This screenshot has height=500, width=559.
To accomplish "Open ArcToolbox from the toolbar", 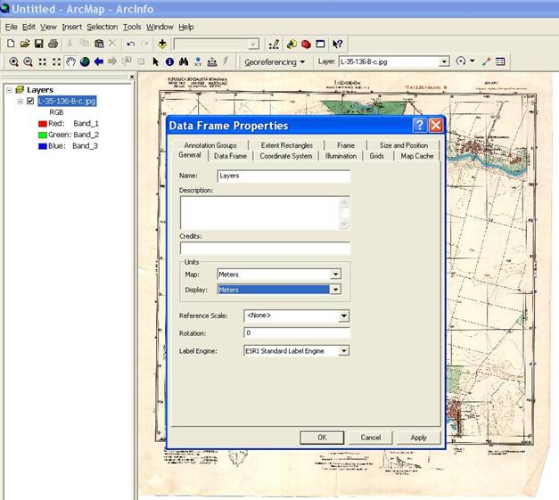I will 306,43.
